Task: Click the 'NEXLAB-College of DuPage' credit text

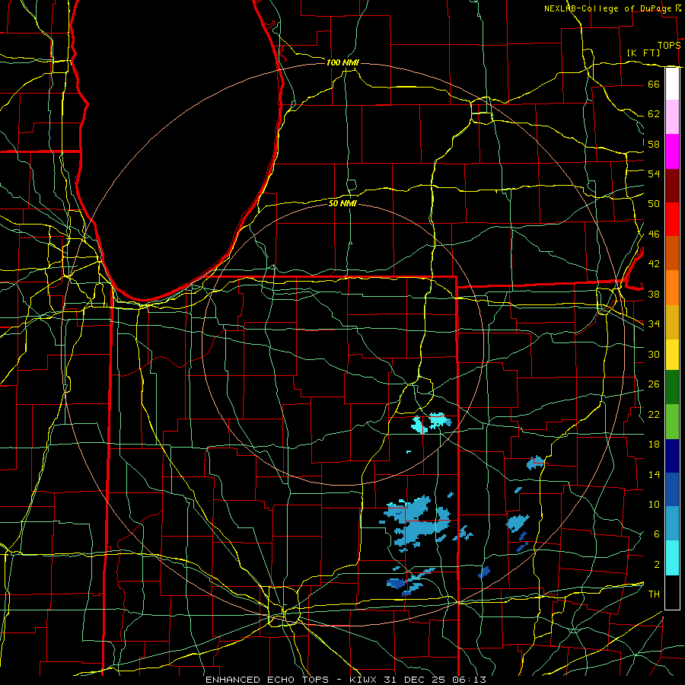Action: coord(610,8)
